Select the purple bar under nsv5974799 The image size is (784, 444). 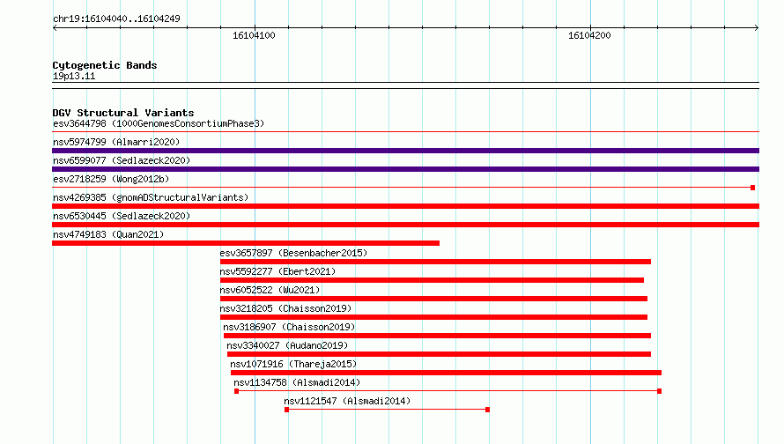coord(405,151)
